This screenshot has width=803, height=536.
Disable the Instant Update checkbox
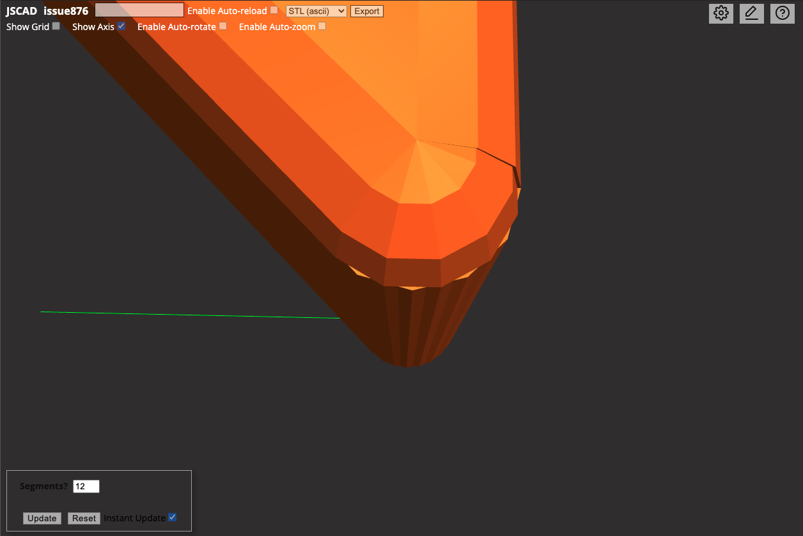click(x=172, y=517)
